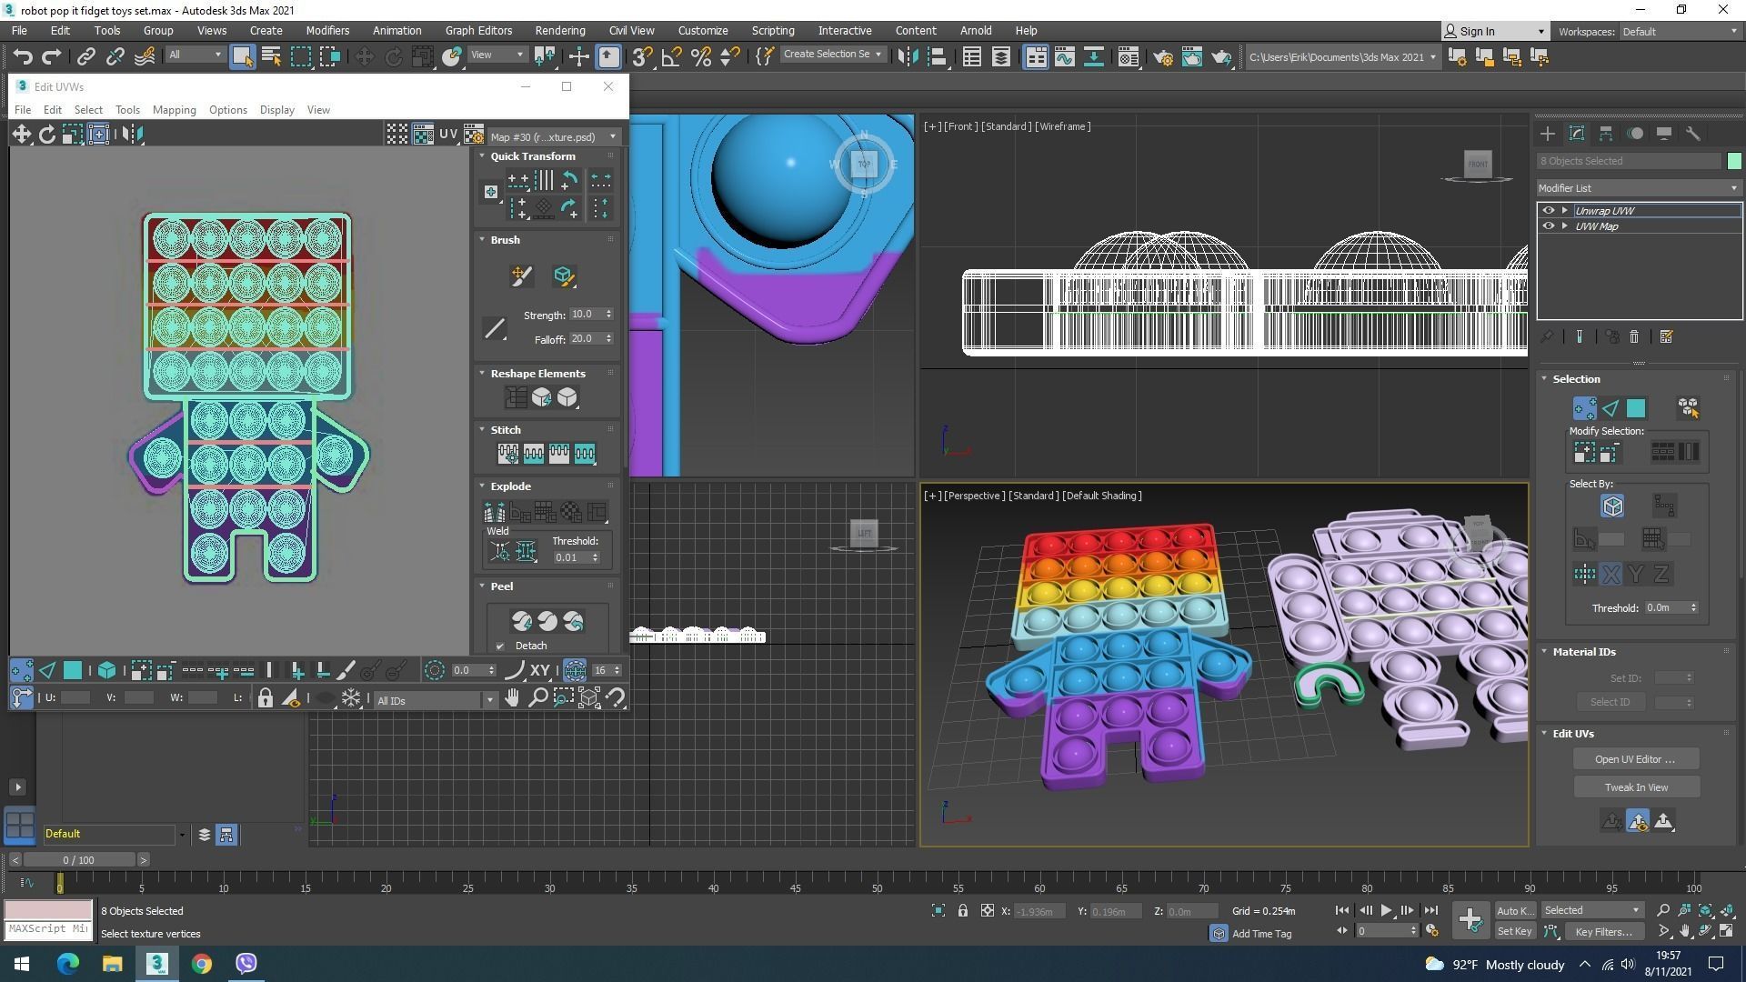Click the Play Animation button

(1386, 910)
